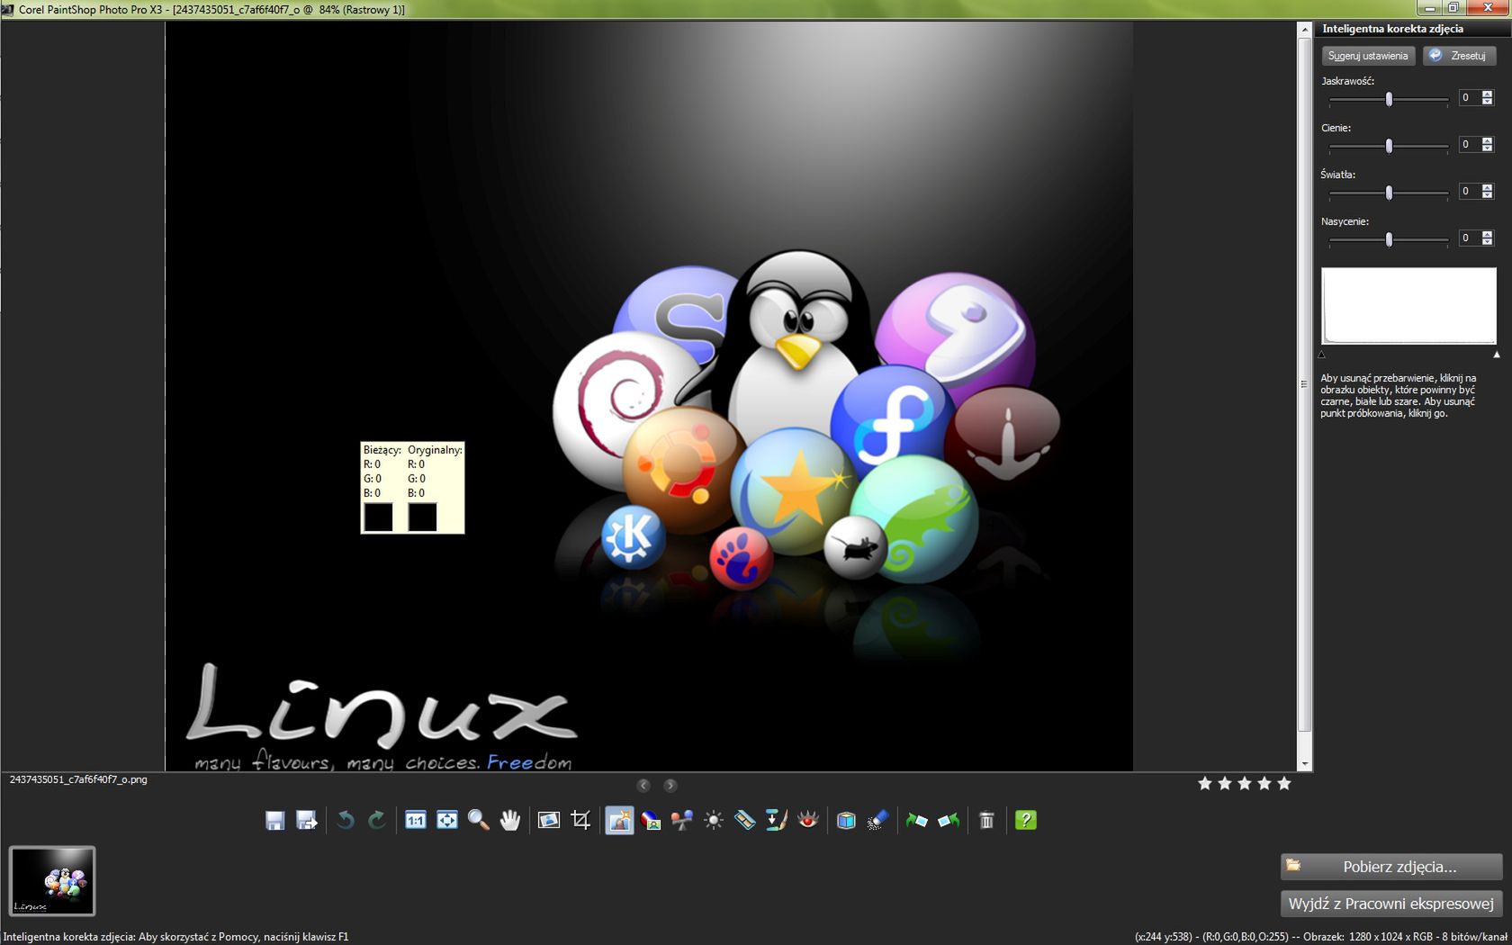This screenshot has width=1512, height=945.
Task: Delete the photo with trash icon
Action: point(986,820)
